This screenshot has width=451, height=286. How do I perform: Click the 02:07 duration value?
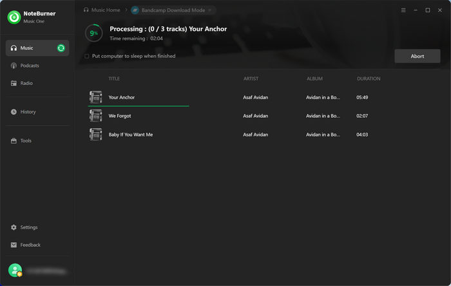362,116
